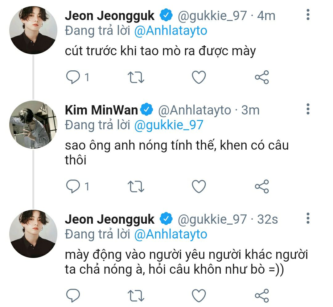Open @gukkie_97 mention in Kim MinWan's reply
The image size is (333, 307).
[x=169, y=125]
